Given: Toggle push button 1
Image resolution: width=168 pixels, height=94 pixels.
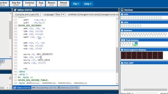Looking at the screenshot, I should point(127,43).
